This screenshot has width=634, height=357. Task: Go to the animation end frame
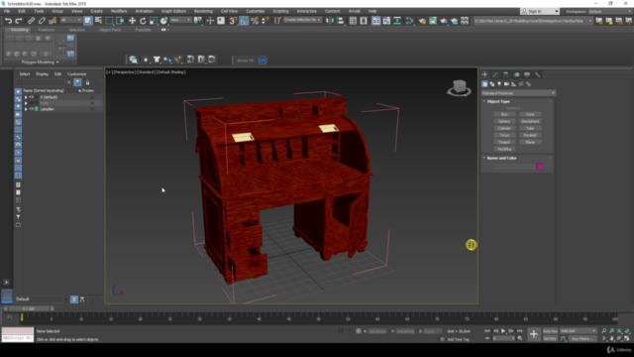(519, 331)
